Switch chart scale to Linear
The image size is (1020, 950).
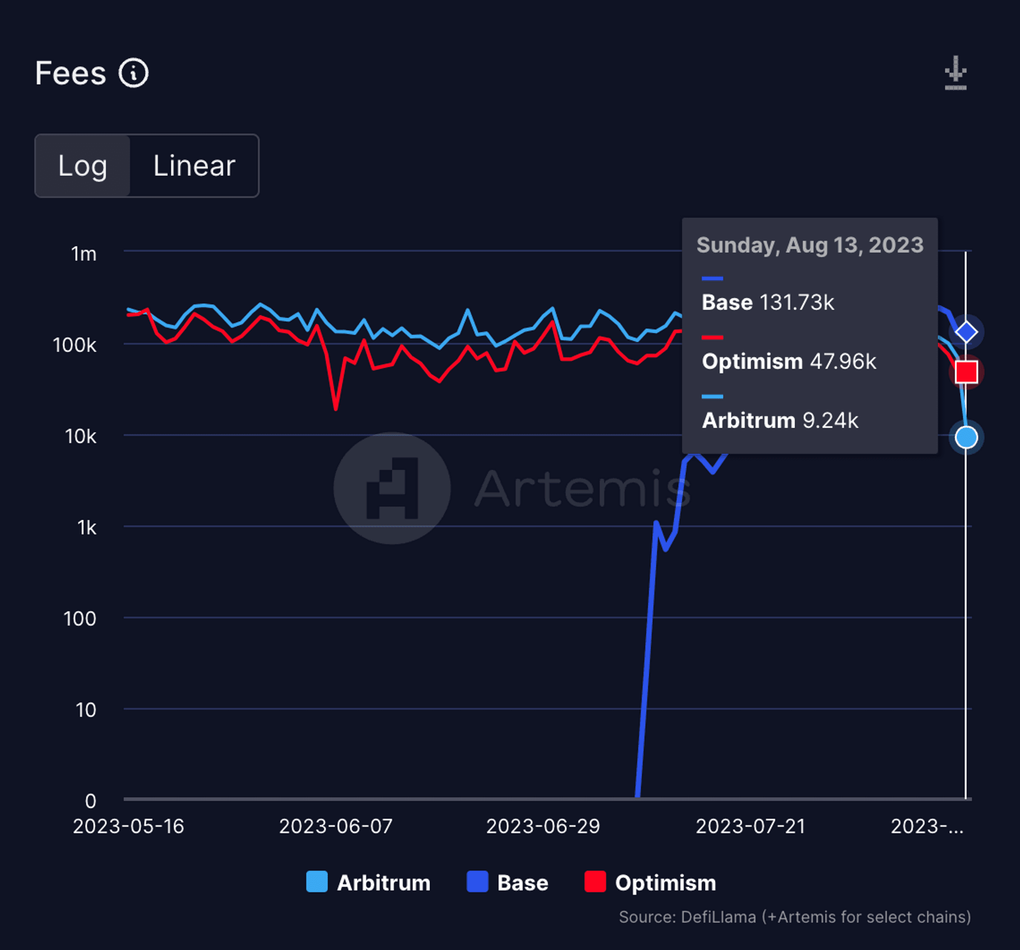194,166
